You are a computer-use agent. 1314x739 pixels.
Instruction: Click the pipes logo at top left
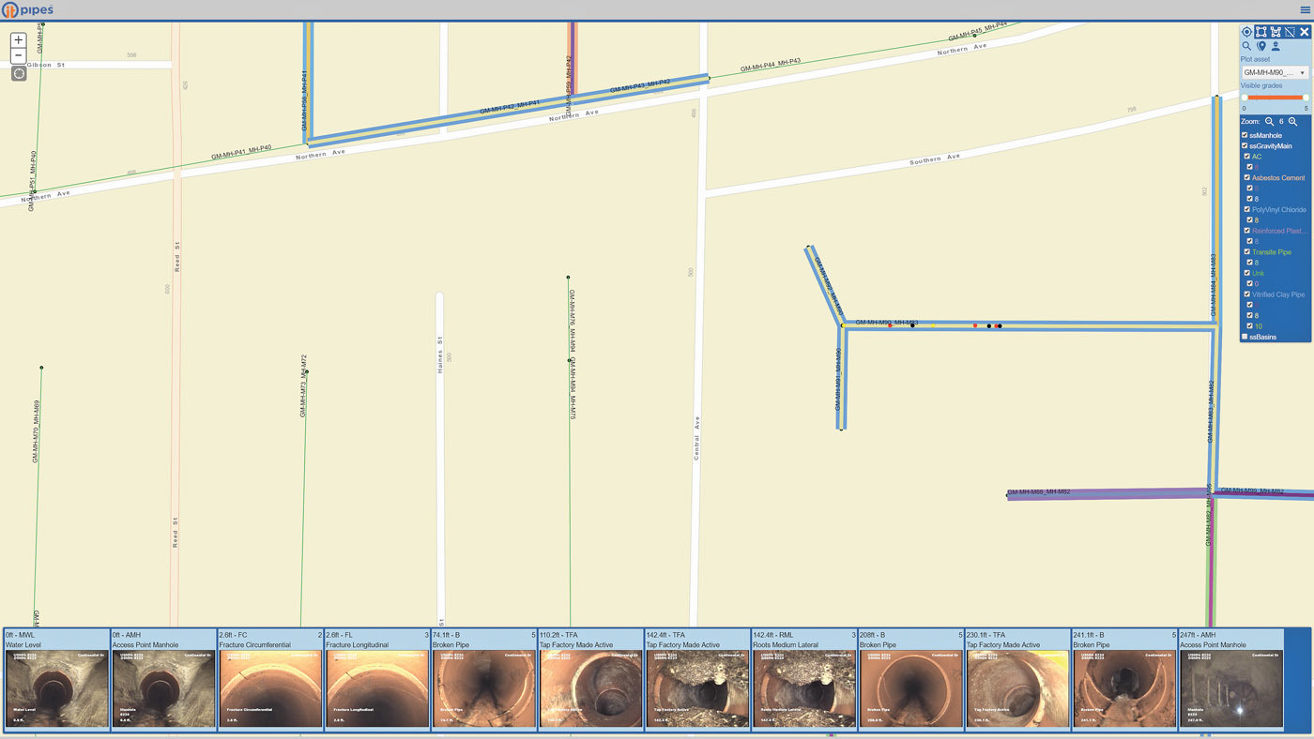[x=28, y=10]
